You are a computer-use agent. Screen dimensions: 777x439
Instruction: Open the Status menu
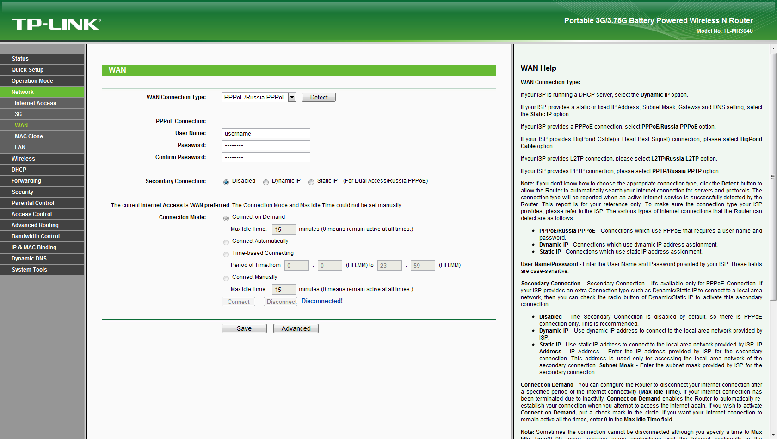click(42, 59)
